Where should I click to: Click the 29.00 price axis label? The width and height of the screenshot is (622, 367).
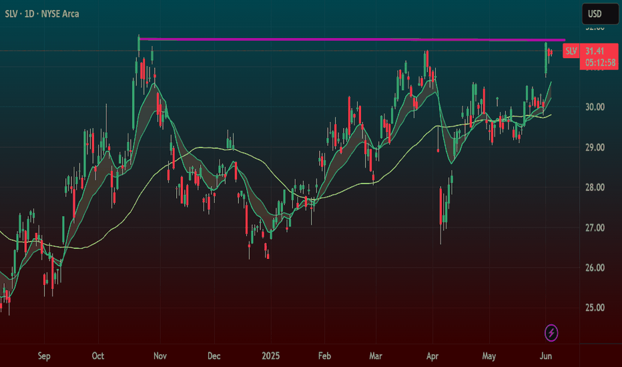coord(595,147)
